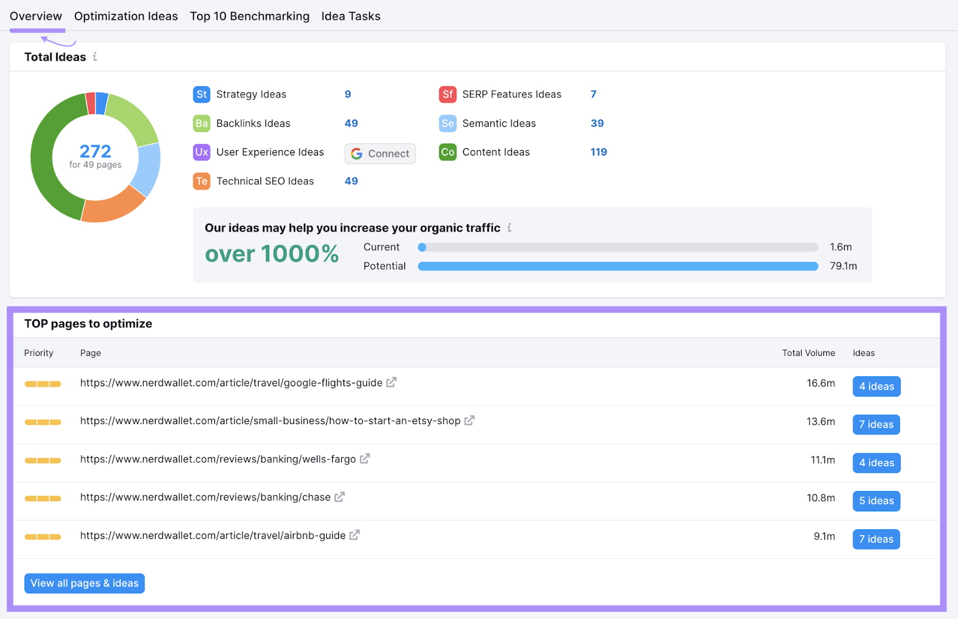The image size is (958, 619).
Task: Open the Total Ideas info tooltip
Action: 95,57
